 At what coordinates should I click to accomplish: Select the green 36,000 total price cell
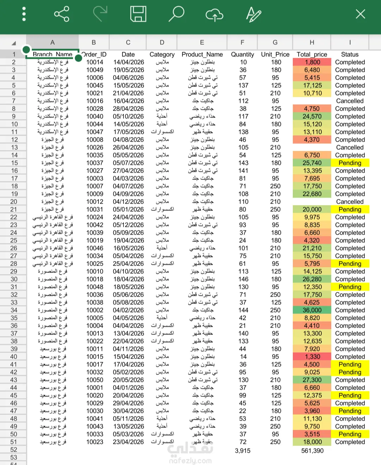312,310
